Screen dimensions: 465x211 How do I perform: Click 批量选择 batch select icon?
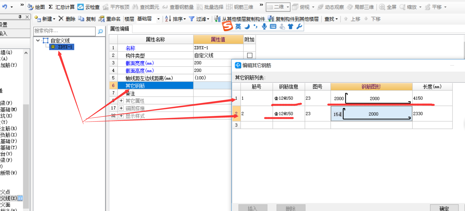pyautogui.click(x=200, y=7)
